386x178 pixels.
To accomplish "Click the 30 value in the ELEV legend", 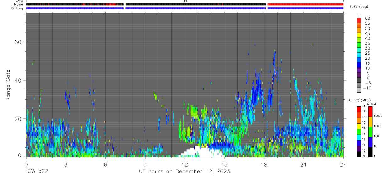I will [367, 48].
